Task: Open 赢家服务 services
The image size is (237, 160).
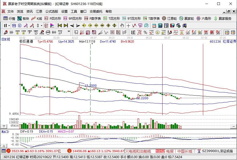Action: (x=223, y=18)
